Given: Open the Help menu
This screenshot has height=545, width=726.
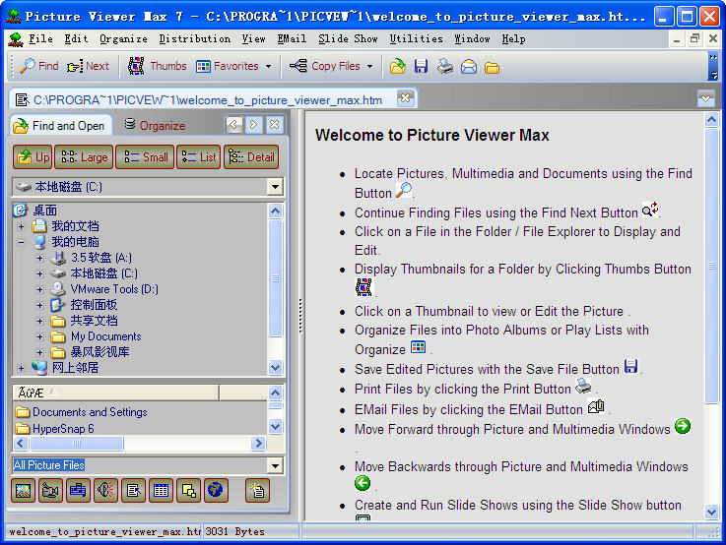Looking at the screenshot, I should click(513, 38).
